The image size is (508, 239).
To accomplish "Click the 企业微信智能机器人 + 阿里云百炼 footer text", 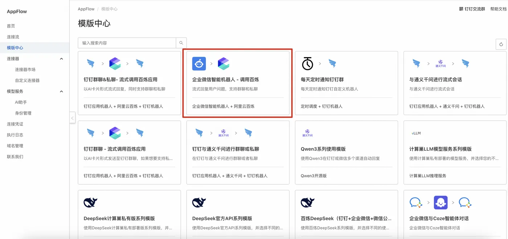I will pos(224,106).
